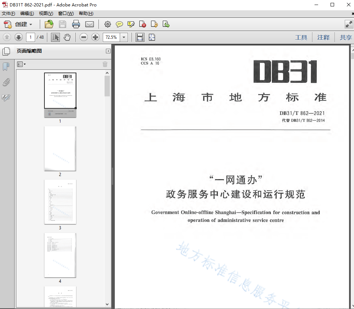Screen dimensions: 354x309
Task: Open the Bookmarks panel
Action: [6, 66]
